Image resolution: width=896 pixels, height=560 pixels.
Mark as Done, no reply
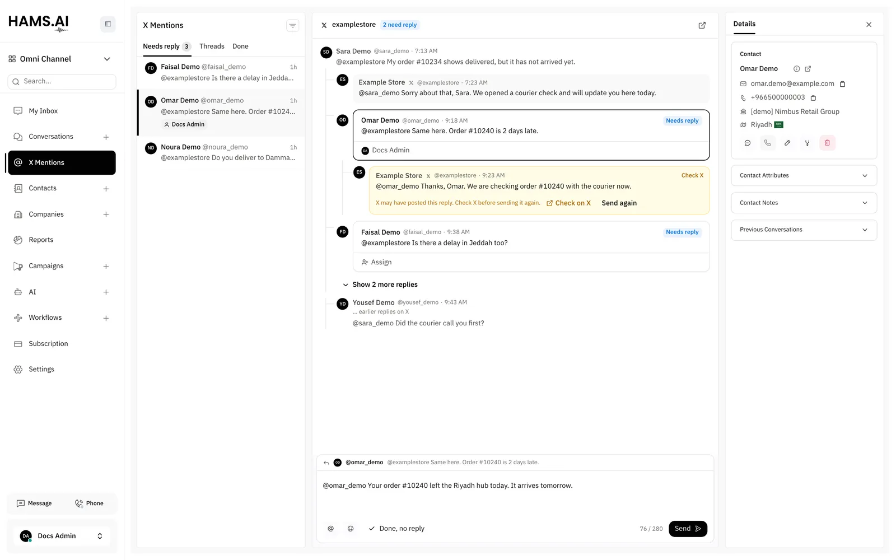396,529
